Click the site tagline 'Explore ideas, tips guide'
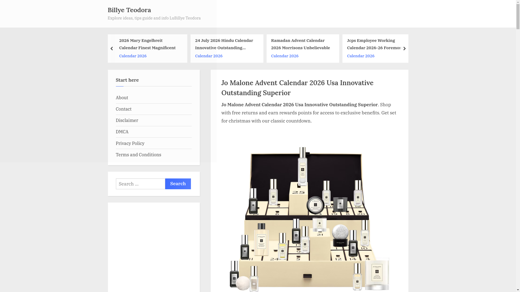The width and height of the screenshot is (520, 292). click(x=154, y=18)
